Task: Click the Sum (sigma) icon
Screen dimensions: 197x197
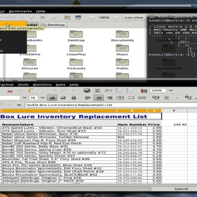Action: coord(98,91)
